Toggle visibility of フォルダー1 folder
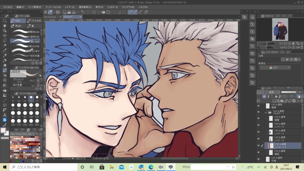304x171 pixels. pyautogui.click(x=258, y=112)
